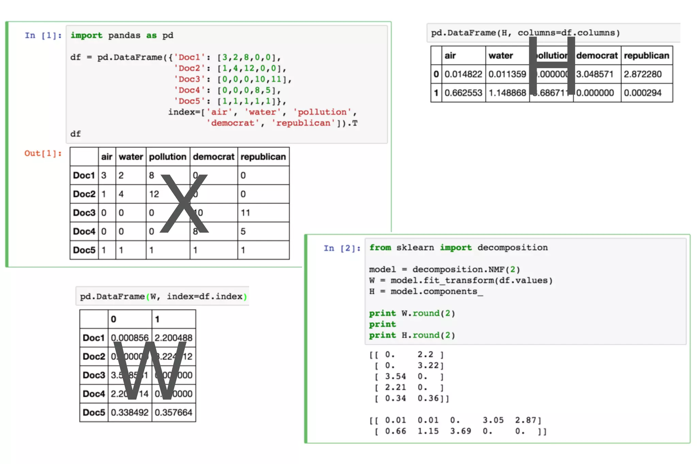The width and height of the screenshot is (697, 464).
Task: Click the large X overlay letter
Action: tap(184, 204)
